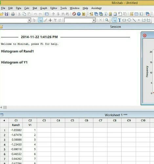
Task: Toggle the drawing toolbar Select arrow
Action: [115, 20]
